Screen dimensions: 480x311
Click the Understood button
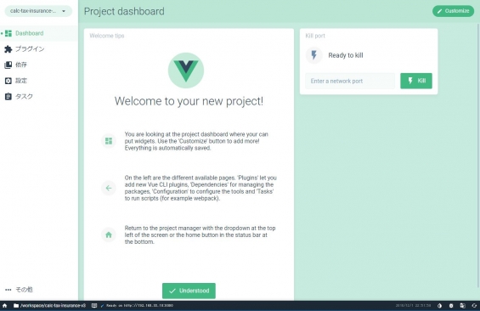(189, 291)
